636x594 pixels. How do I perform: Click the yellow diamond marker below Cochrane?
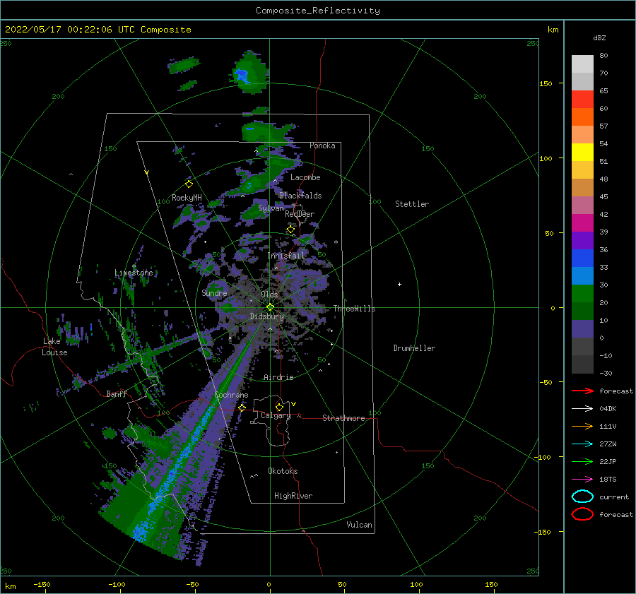tap(242, 408)
